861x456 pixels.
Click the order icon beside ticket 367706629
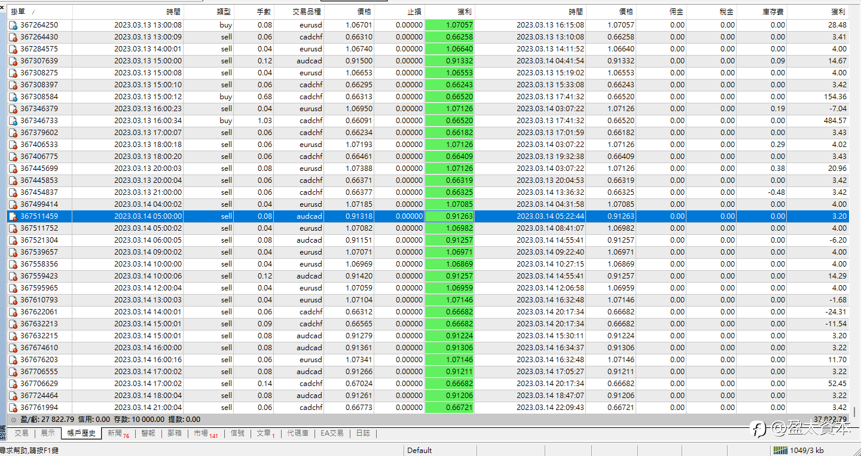(13, 384)
